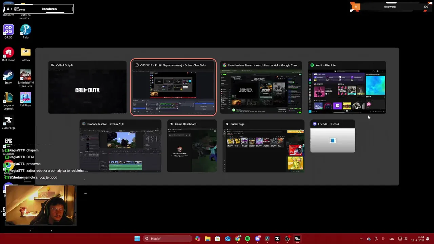This screenshot has height=244, width=434.
Task: Open the Riot Client desktop icon
Action: (8, 54)
